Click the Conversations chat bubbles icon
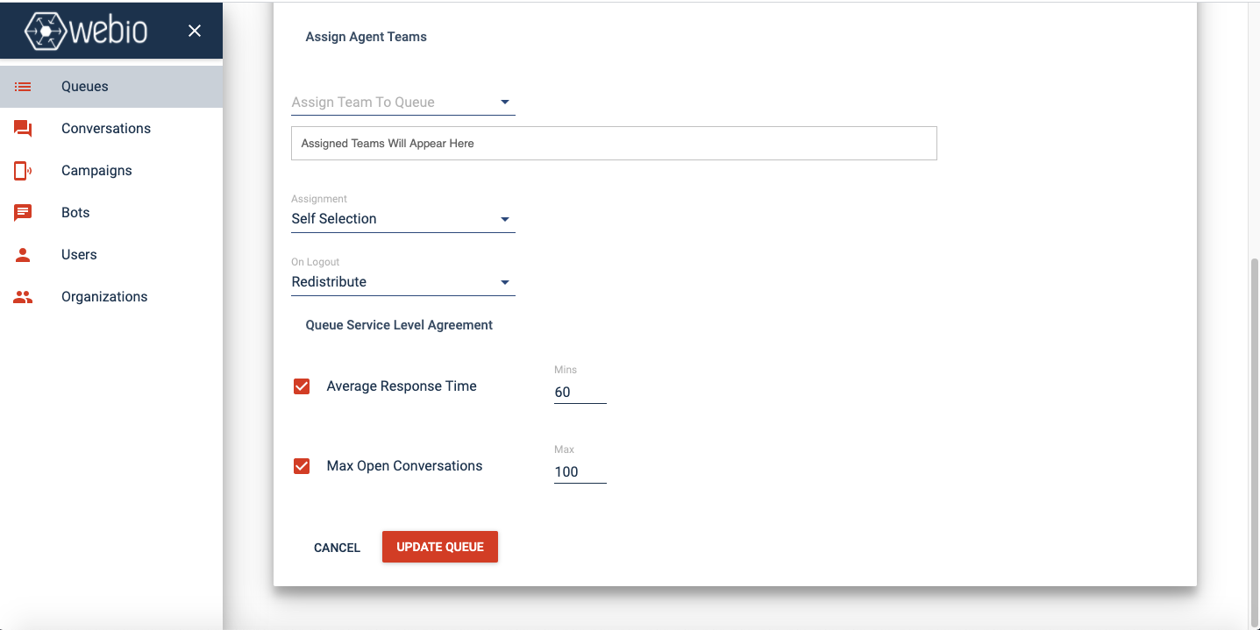Image resolution: width=1260 pixels, height=630 pixels. click(23, 129)
